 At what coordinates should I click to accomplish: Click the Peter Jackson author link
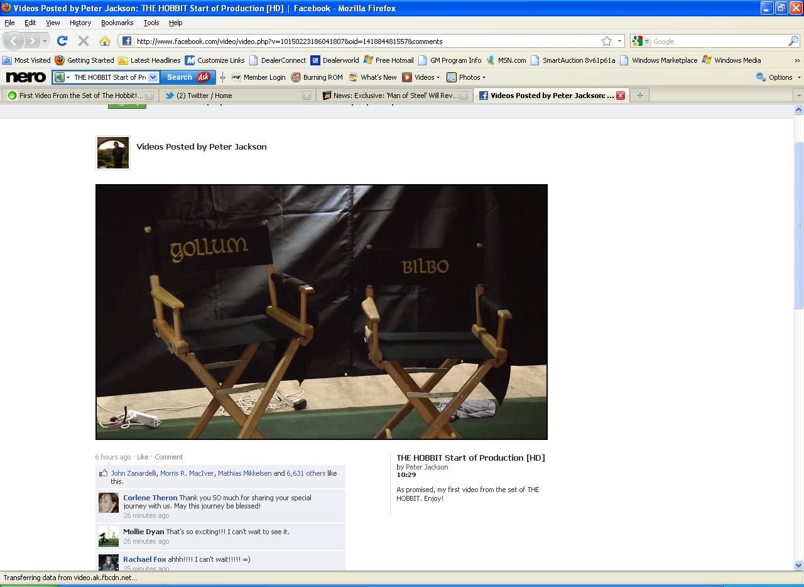tap(426, 467)
